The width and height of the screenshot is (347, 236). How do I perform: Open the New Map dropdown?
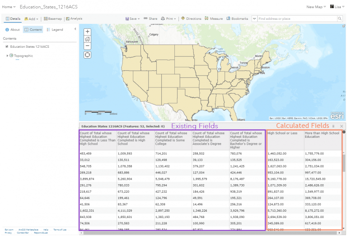316,7
